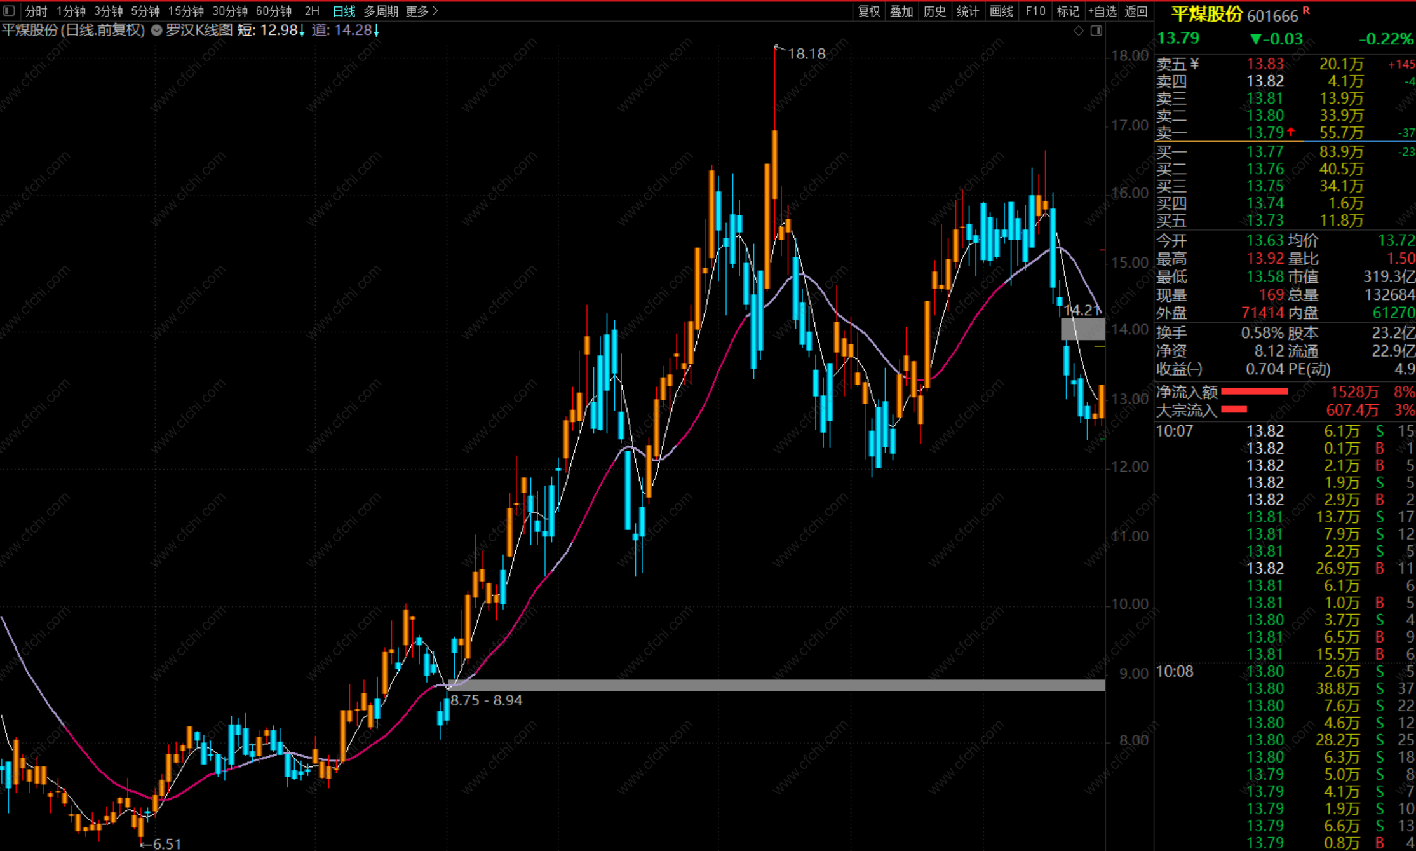
Task: Click the 叠加 overlay button
Action: point(901,11)
